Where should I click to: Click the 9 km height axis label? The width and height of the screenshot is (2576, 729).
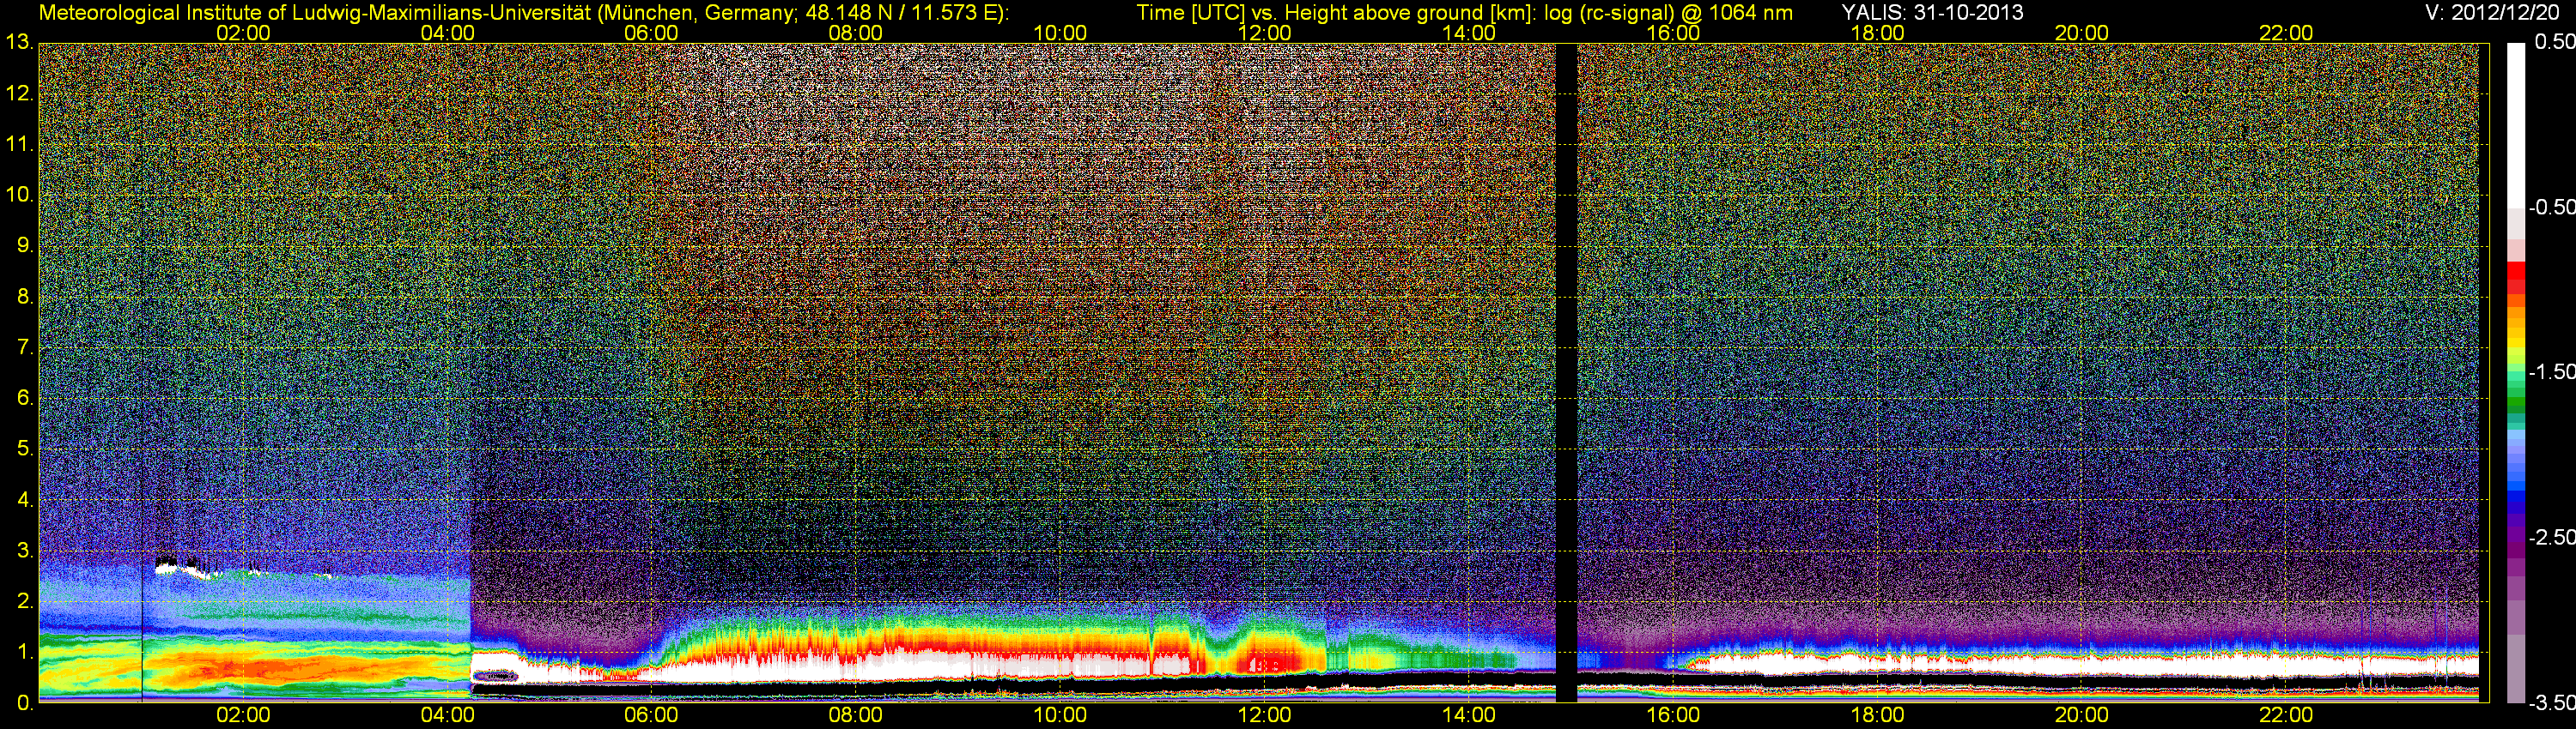pos(24,245)
